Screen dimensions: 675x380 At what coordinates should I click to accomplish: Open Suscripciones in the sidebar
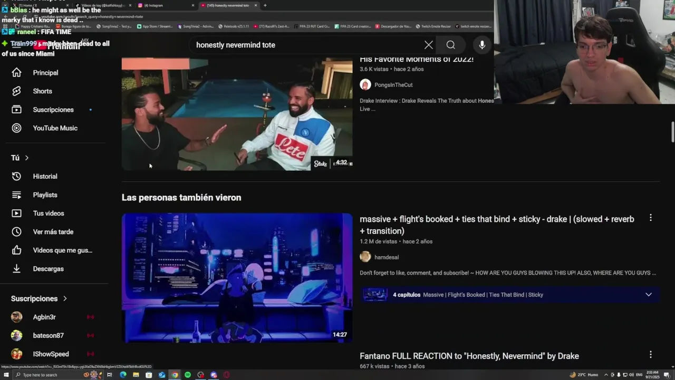(53, 110)
